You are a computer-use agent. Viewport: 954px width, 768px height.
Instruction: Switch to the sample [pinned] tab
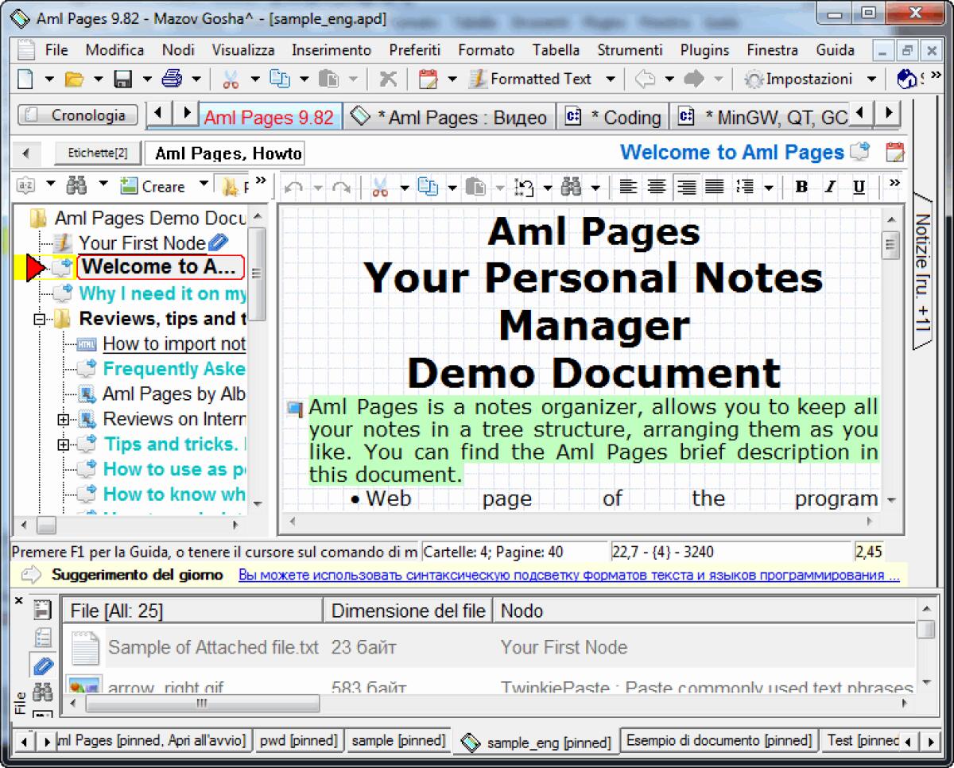[x=398, y=739]
